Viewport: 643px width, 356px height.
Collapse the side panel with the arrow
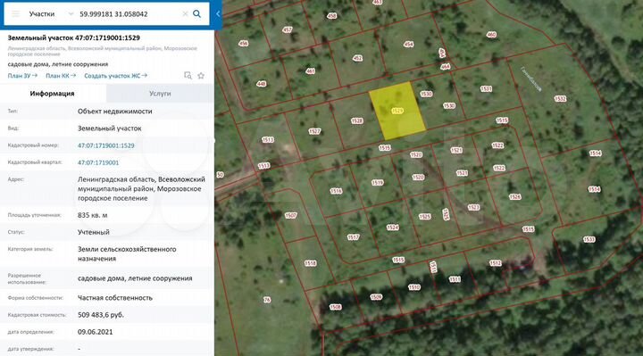(218, 14)
